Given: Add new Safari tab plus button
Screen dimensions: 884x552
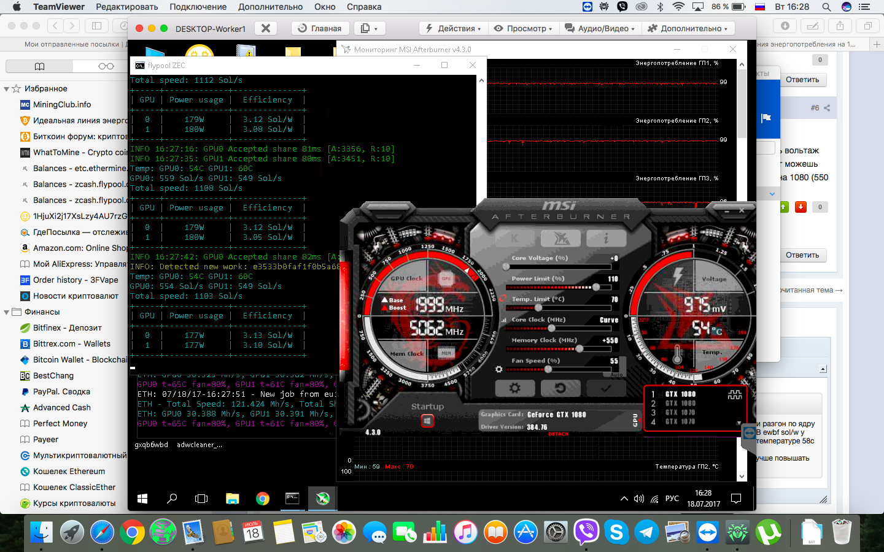Looking at the screenshot, I should click(877, 44).
